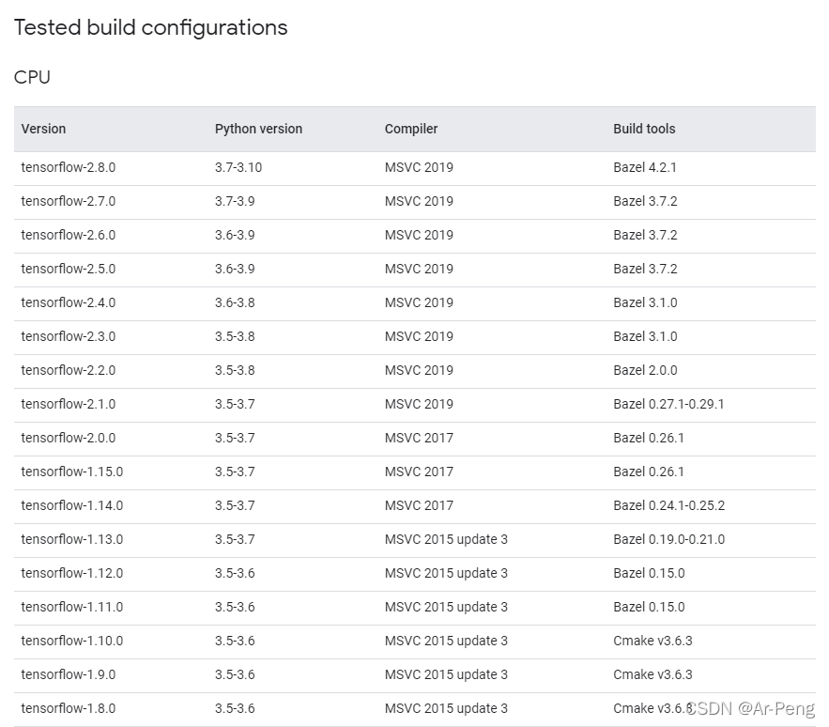This screenshot has width=829, height=727.
Task: Click Bazel 0.26.1 in tensorflow-2.0.0 row
Action: pos(649,438)
